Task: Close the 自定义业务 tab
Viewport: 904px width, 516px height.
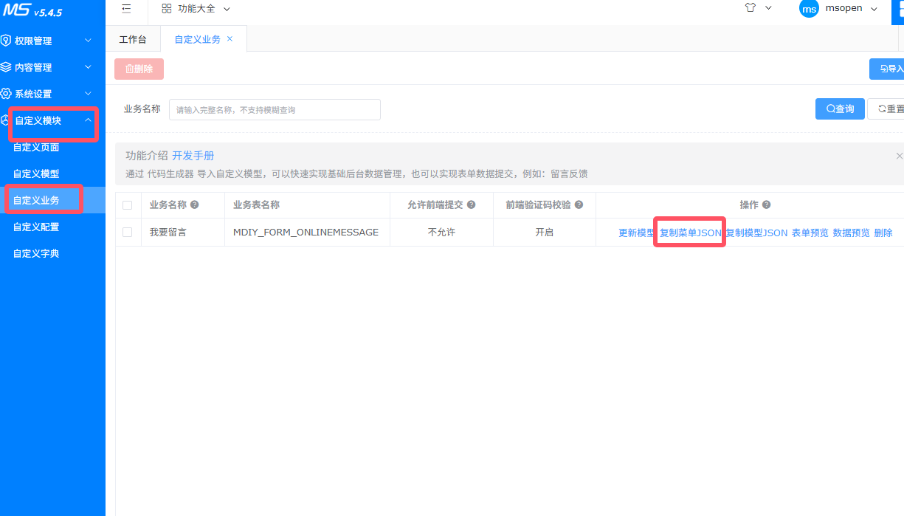Action: pos(230,39)
